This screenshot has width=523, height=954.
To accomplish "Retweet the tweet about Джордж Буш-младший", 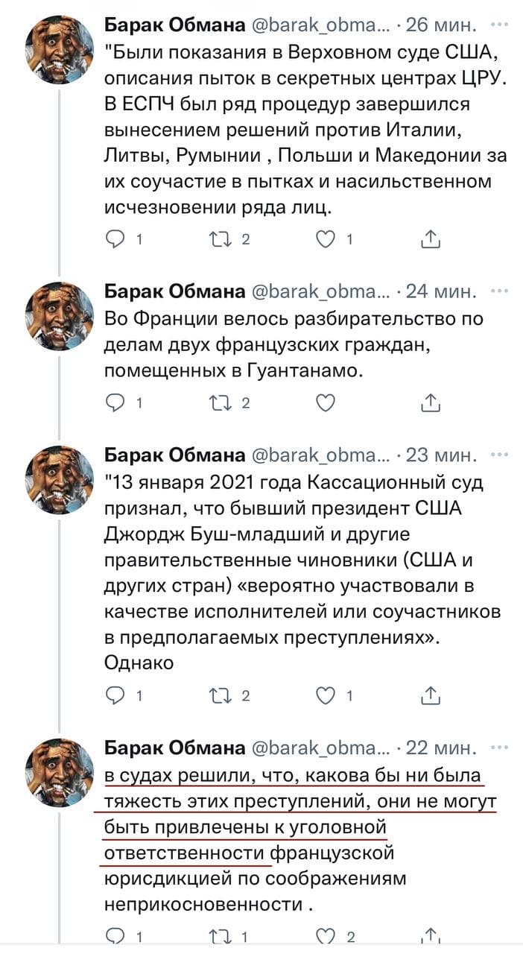I will (x=221, y=696).
